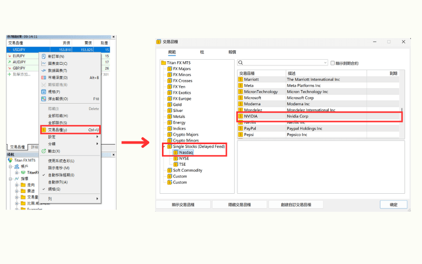Select Meta Platforms Inc row

click(x=319, y=86)
